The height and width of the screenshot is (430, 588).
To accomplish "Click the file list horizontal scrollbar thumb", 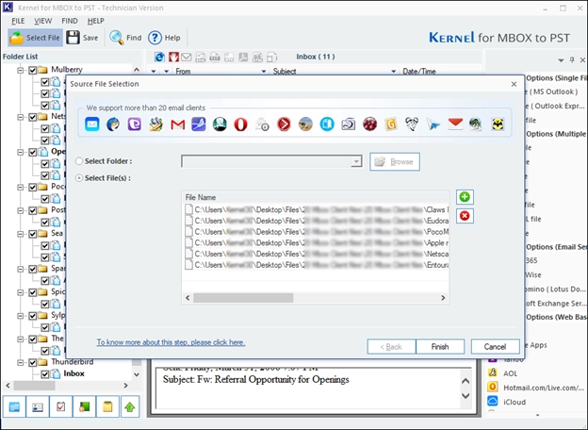I will (243, 298).
